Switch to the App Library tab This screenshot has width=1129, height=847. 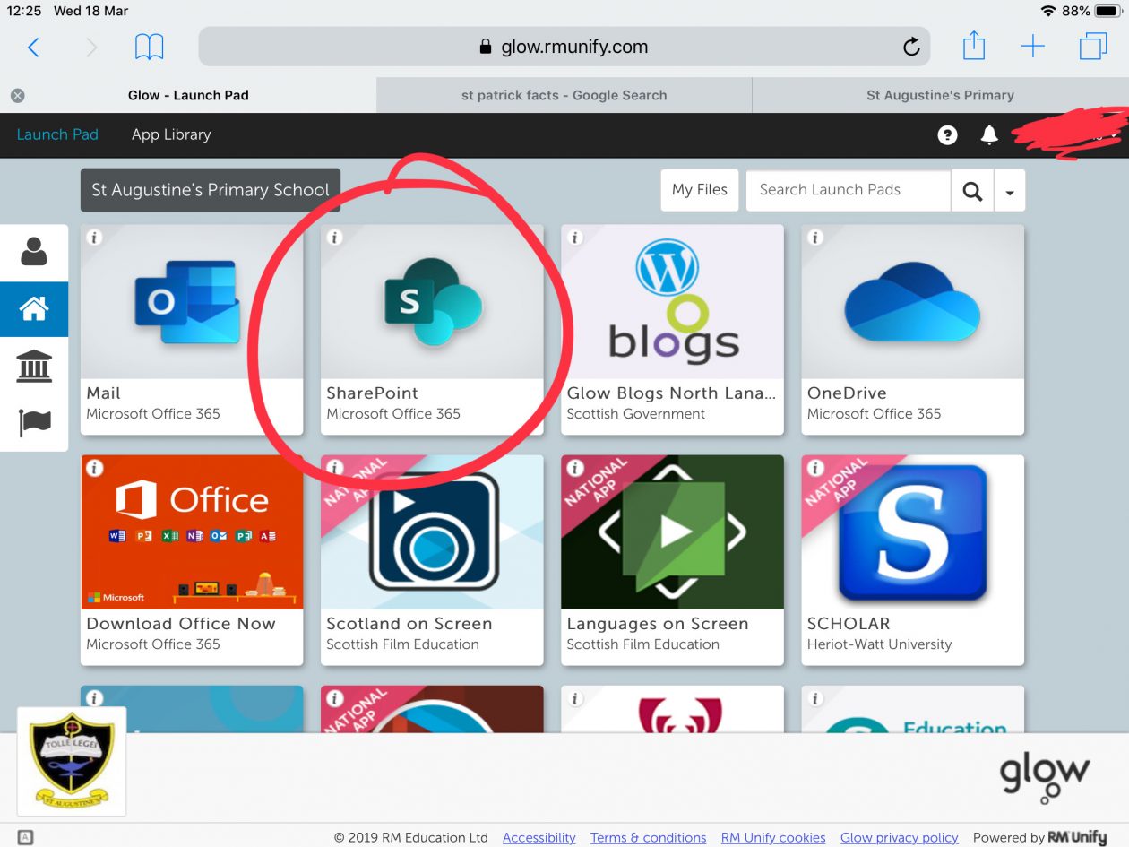[171, 134]
